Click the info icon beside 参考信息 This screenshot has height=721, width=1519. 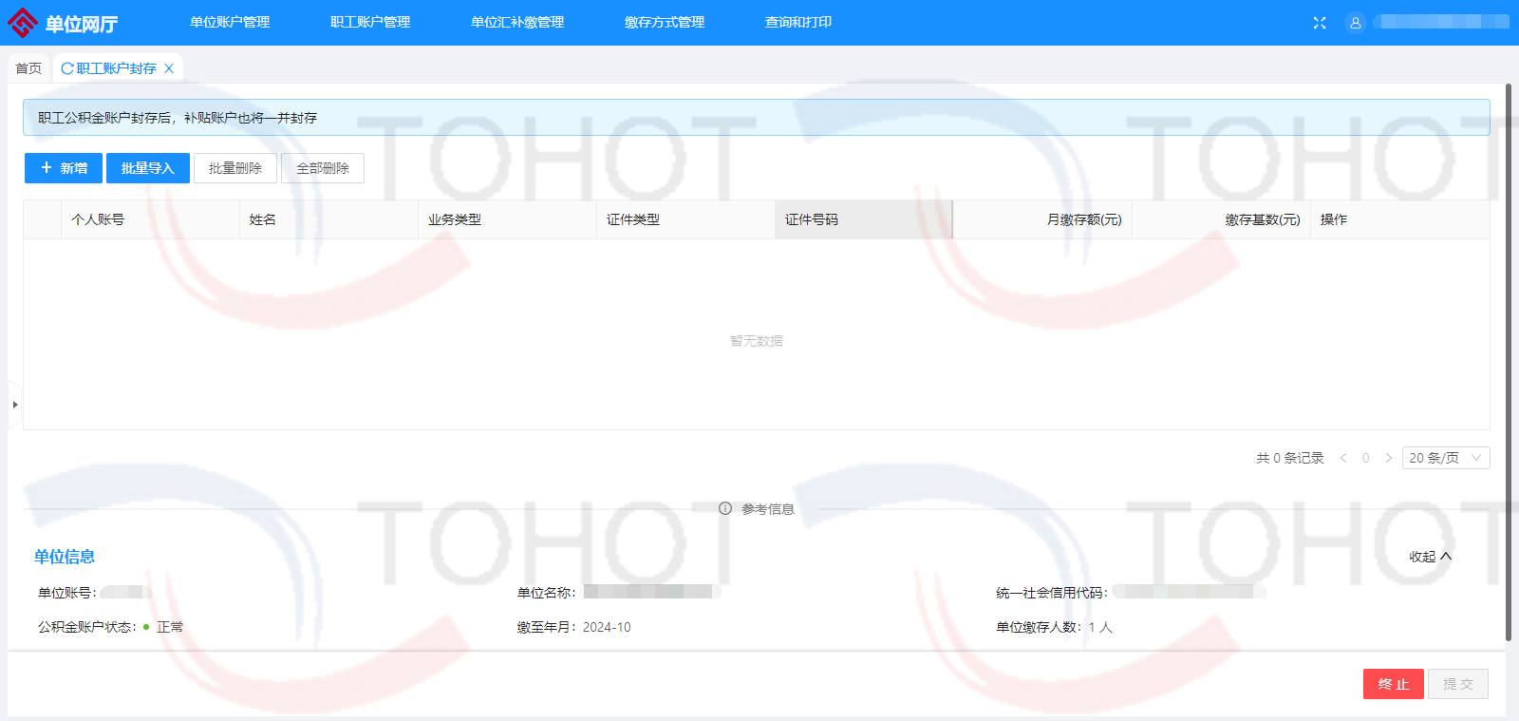click(x=725, y=509)
